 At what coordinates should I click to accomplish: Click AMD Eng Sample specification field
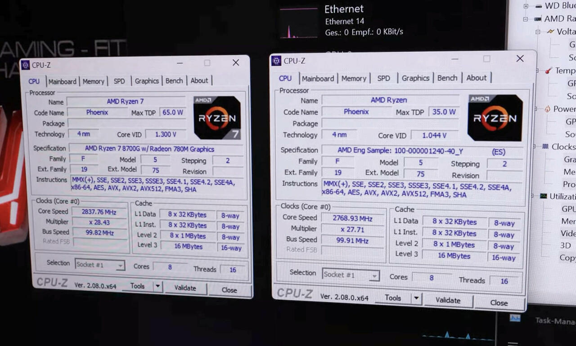(422, 151)
